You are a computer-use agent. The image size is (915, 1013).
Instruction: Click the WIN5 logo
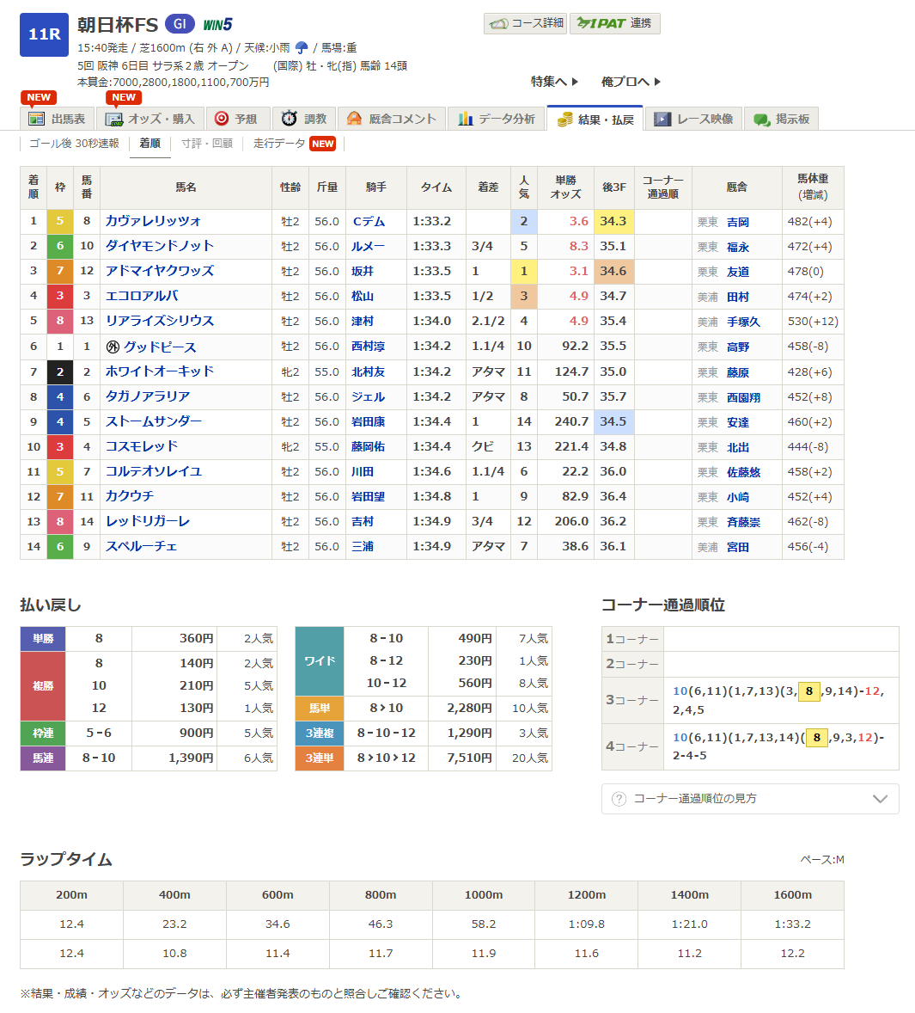point(217,24)
